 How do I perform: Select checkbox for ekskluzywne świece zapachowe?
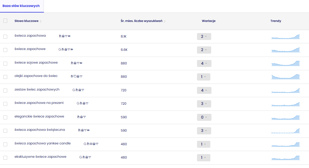5,157
